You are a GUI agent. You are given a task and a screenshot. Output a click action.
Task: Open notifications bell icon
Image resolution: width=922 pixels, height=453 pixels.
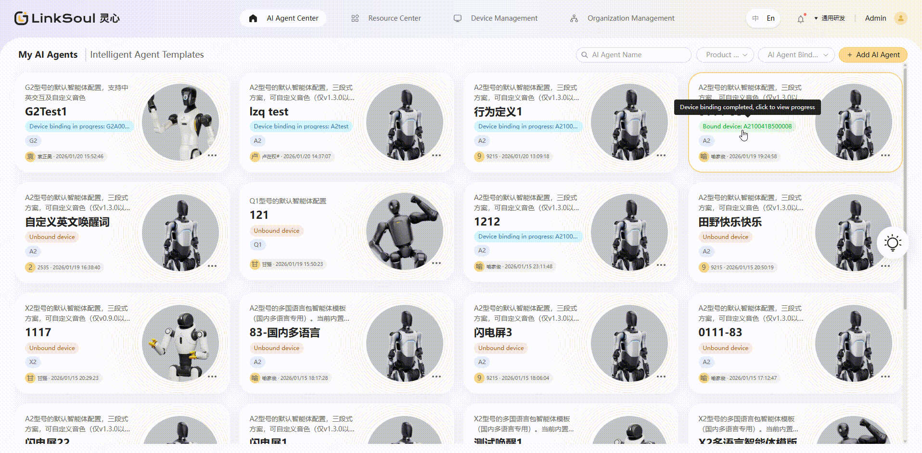click(x=801, y=19)
